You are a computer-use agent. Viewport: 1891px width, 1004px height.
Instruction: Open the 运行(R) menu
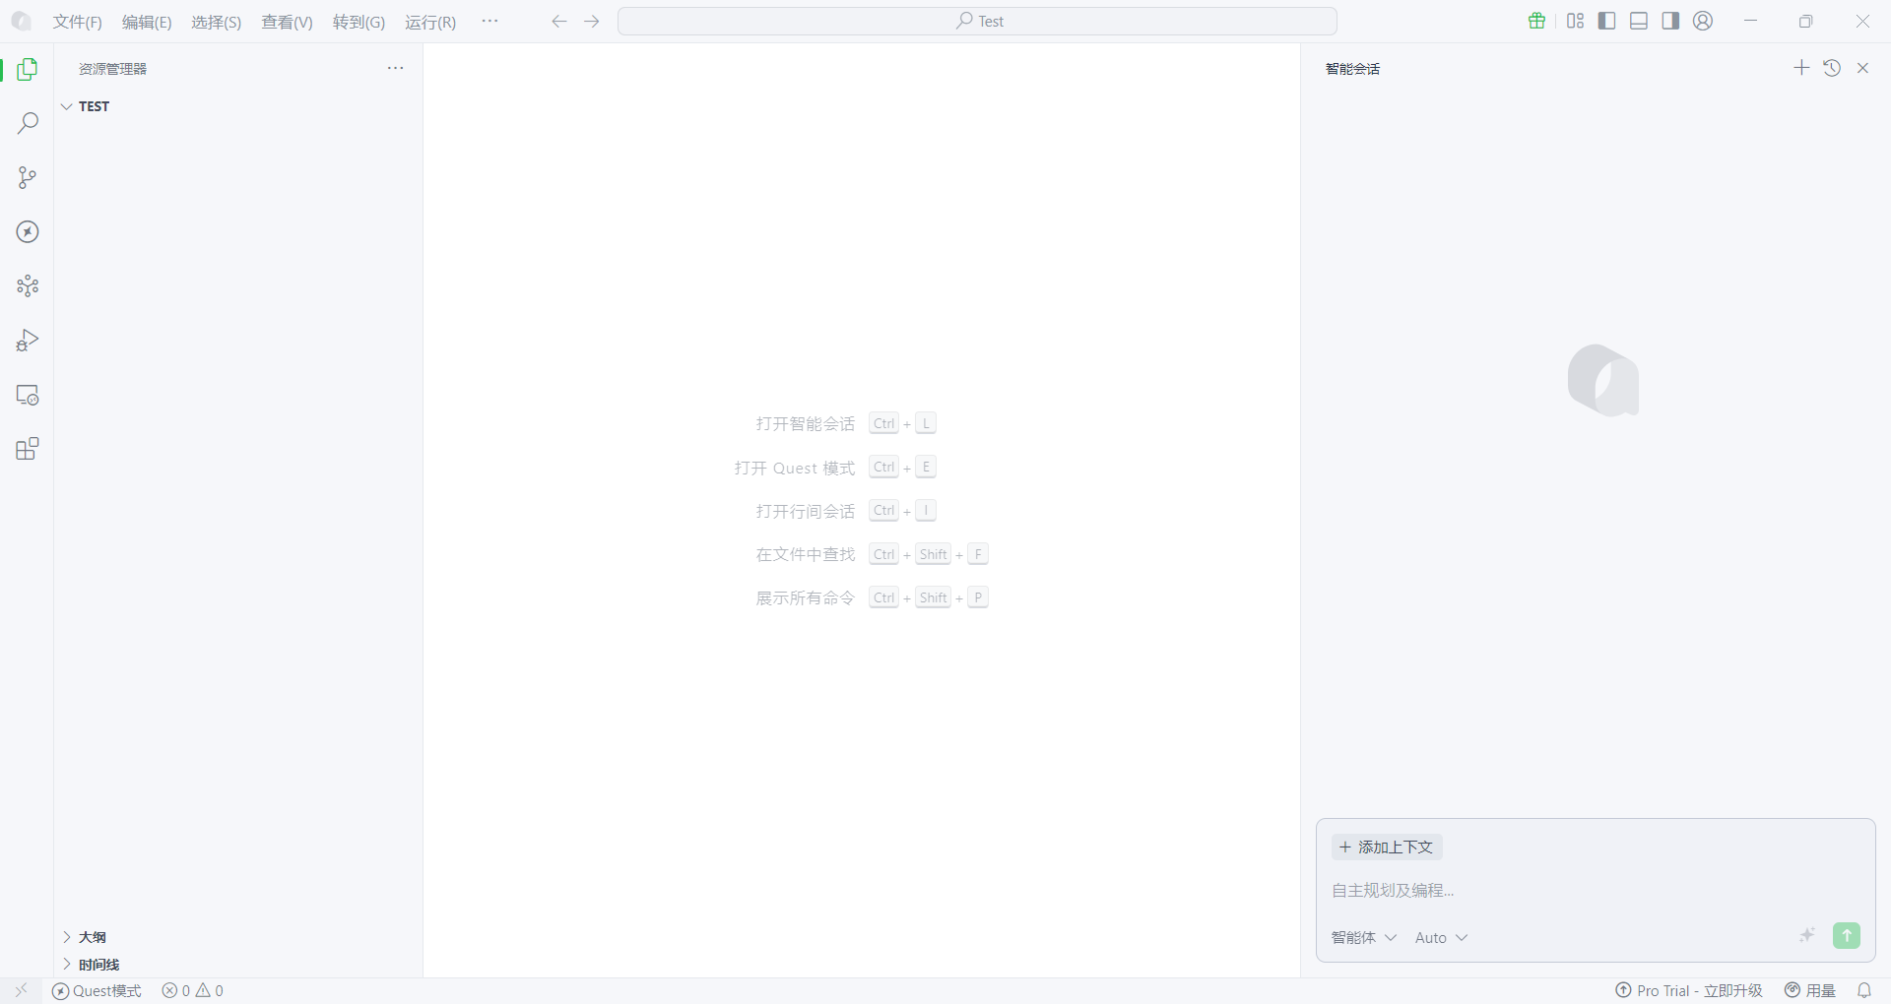pos(430,22)
